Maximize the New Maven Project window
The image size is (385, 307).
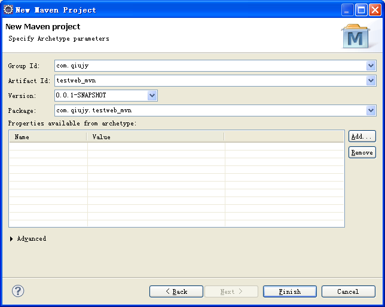(x=361, y=10)
